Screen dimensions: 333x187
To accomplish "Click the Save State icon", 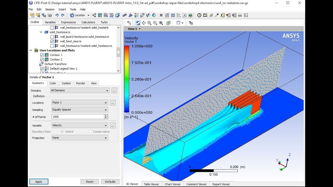I will coord(44,15).
